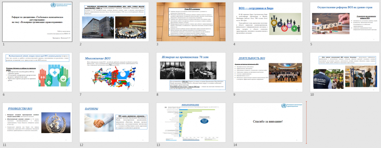Viewport: 381px width, 148px height.
Task: Select slide 3 with wooden background
Action: [x=191, y=22]
